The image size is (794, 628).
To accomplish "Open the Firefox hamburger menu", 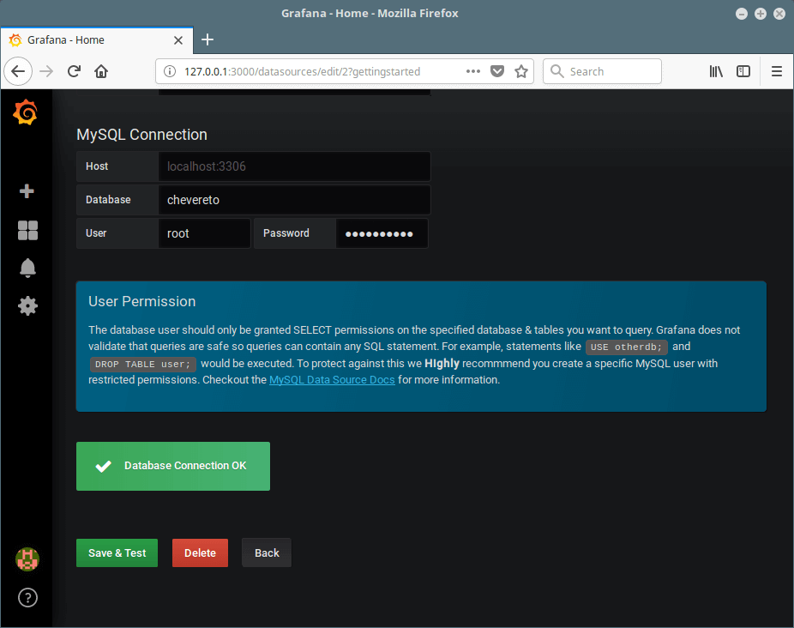I will coord(776,71).
